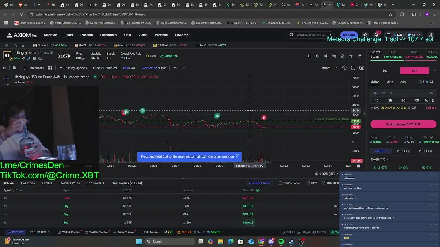Undo last chart action arrow
Image resolution: width=440 pixels, height=247 pixels.
pos(175,68)
